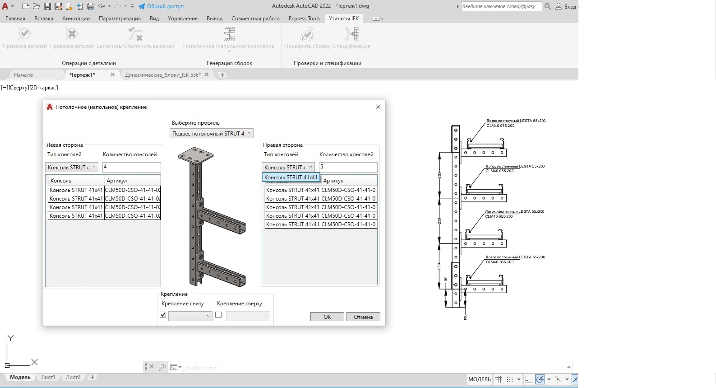Open the Express Tools ribbon tab

pos(304,19)
